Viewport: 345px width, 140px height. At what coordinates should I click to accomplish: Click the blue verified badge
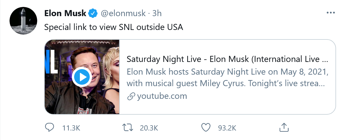[x=93, y=13]
